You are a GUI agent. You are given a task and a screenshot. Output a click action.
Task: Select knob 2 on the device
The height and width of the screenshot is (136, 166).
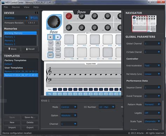[x=82, y=16]
